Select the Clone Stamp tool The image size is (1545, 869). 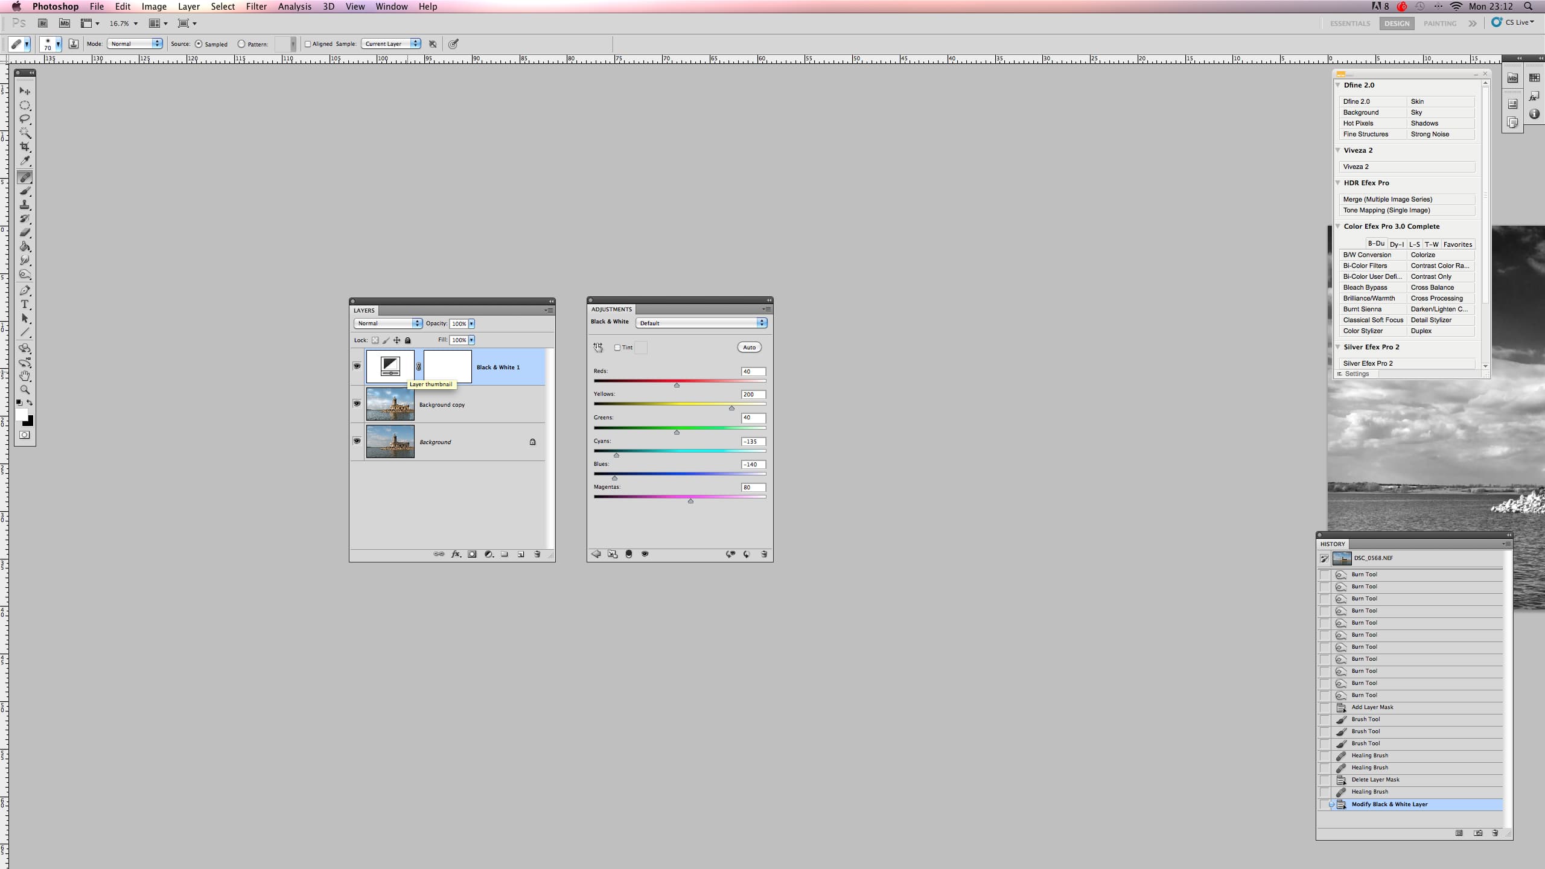[25, 205]
